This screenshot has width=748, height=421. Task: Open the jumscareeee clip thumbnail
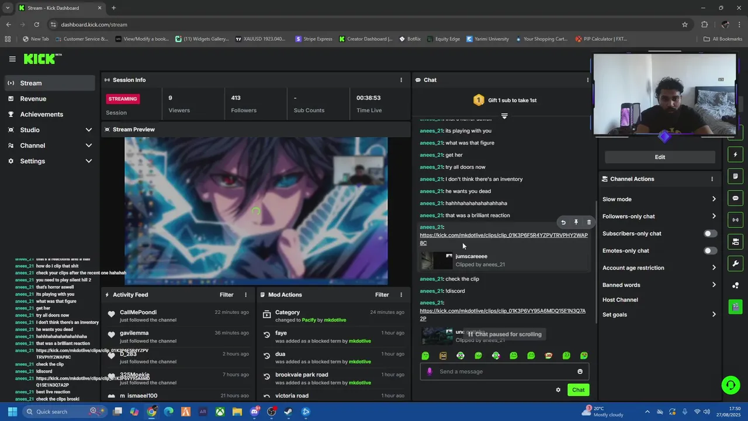tap(437, 261)
